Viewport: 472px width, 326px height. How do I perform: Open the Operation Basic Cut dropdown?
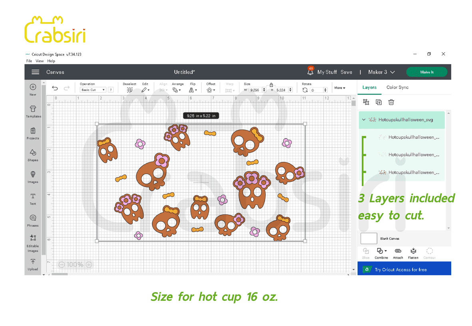click(x=93, y=90)
